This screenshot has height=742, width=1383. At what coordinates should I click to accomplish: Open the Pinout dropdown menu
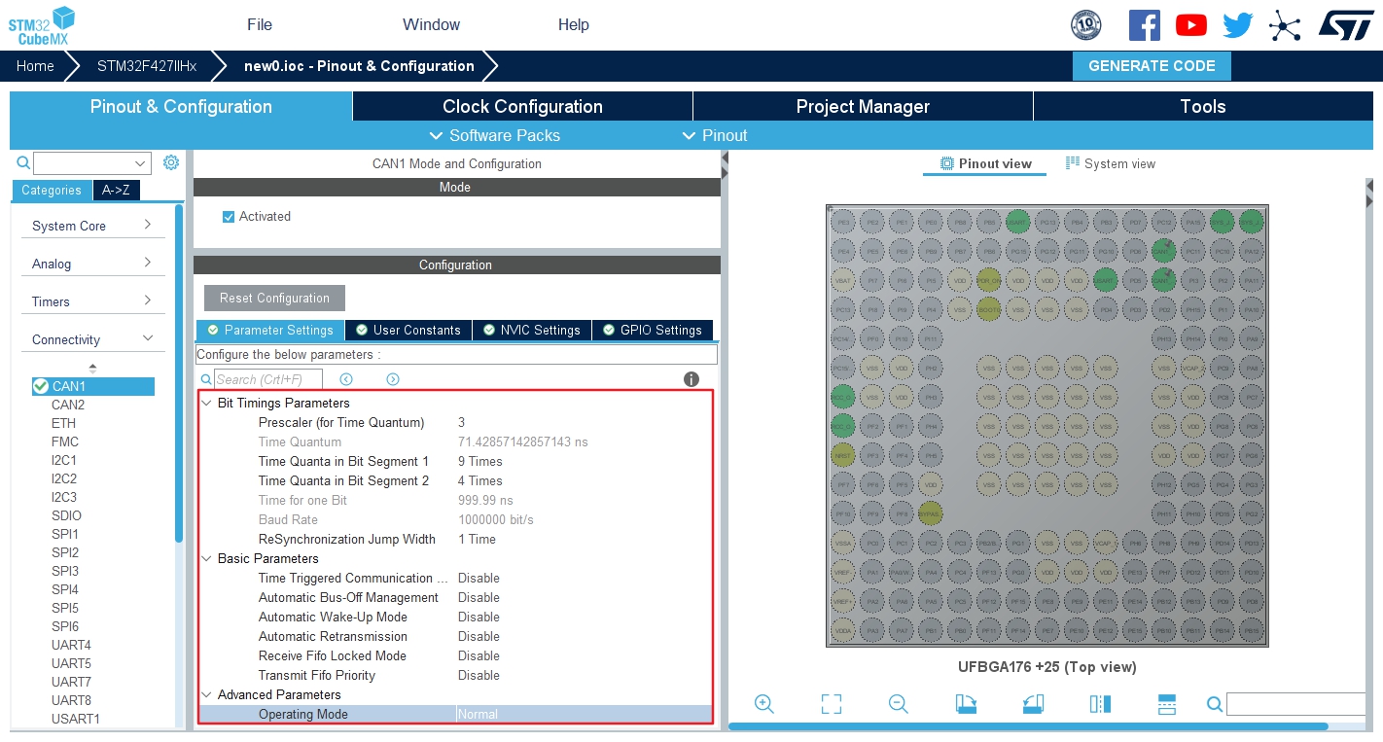click(x=715, y=135)
